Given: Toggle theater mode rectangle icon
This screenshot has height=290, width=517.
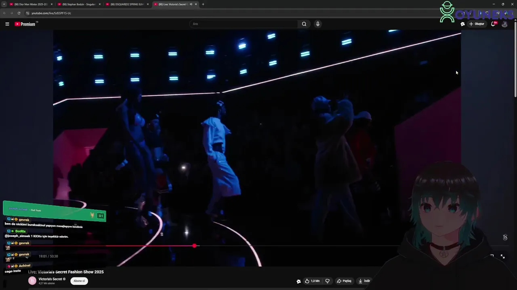Looking at the screenshot, I should click(x=492, y=256).
